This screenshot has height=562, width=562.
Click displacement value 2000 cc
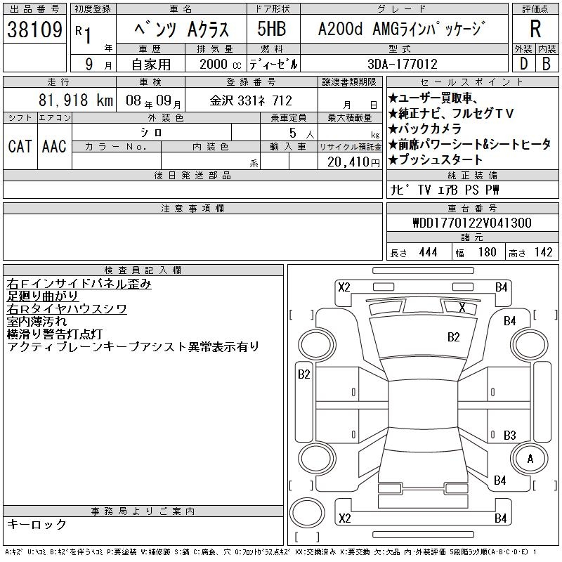[221, 64]
